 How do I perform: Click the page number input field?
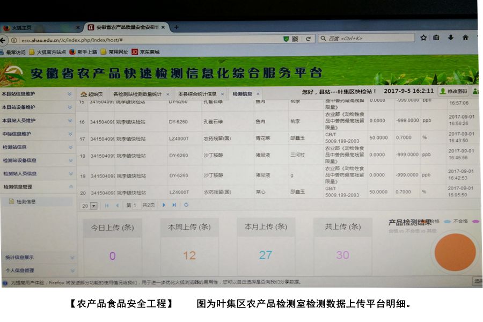pos(133,205)
